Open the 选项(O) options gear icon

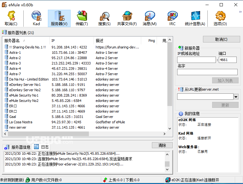pos(220,18)
